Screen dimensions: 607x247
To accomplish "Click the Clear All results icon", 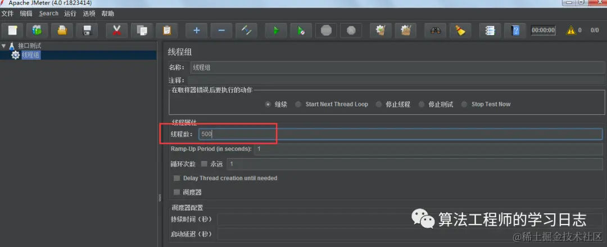I will [405, 30].
